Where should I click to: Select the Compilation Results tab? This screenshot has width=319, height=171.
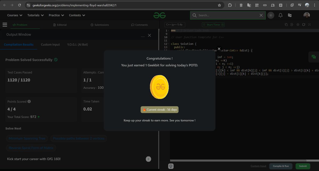pos(19,45)
